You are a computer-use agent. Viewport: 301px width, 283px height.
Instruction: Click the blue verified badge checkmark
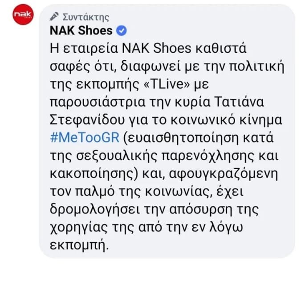[121, 31]
